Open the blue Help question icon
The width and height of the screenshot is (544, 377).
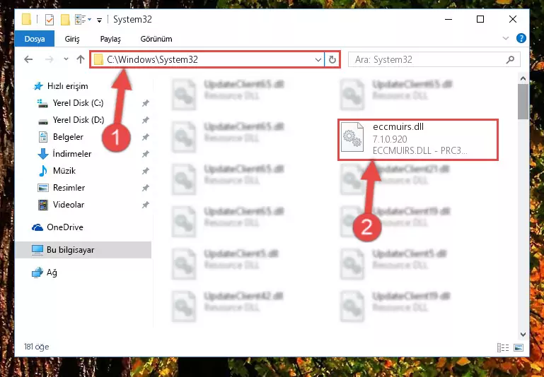(x=521, y=38)
